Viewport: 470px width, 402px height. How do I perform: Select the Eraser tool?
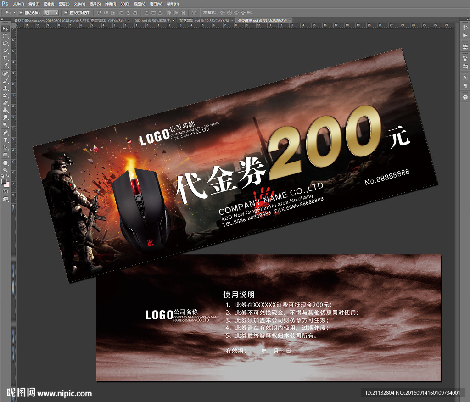[x=6, y=103]
